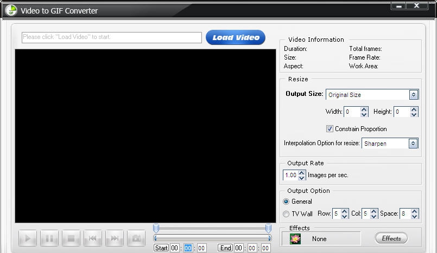
Task: Minimize the Video to GIF Converter window
Action: (399, 6)
